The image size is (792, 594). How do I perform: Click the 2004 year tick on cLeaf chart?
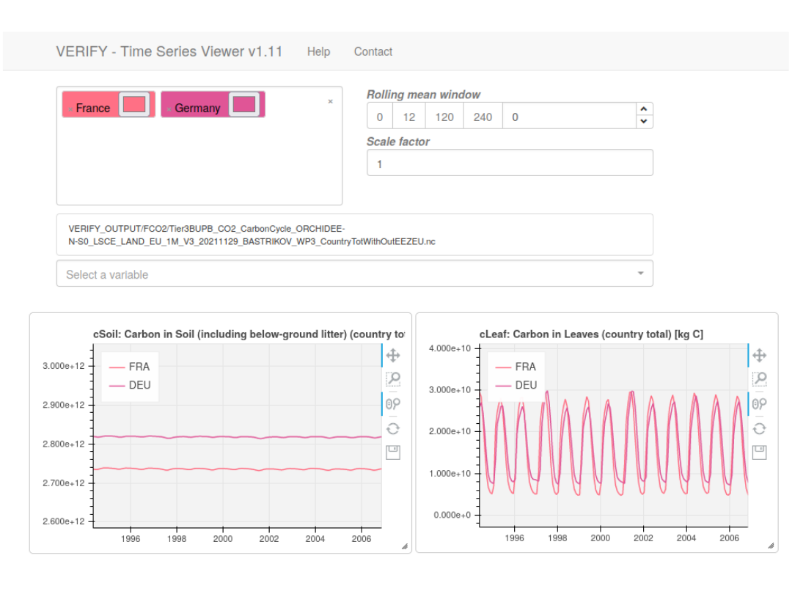click(686, 538)
